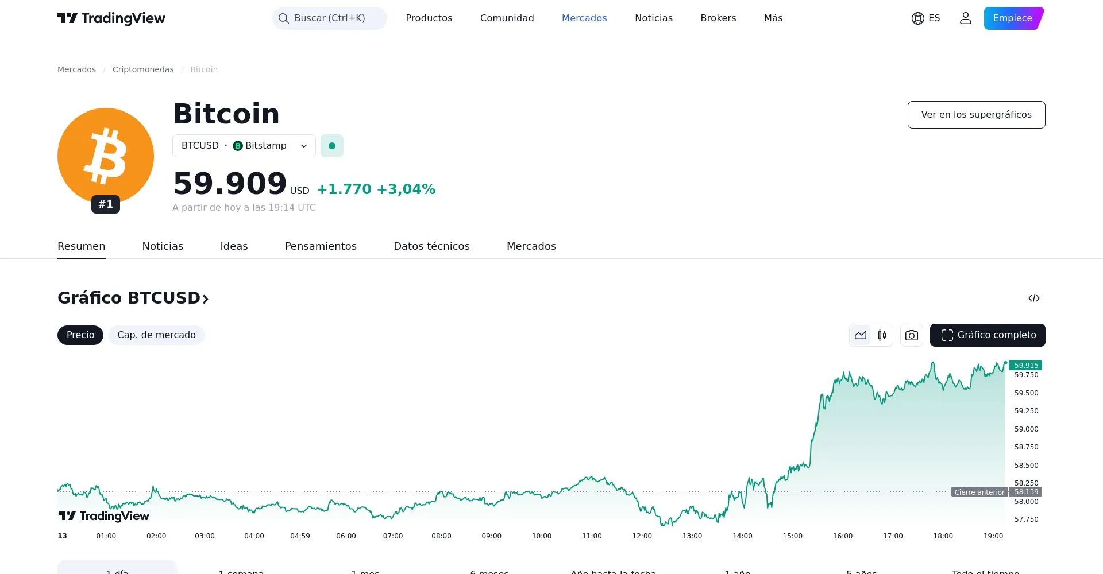Click Ver en los supergráficos button
The image size is (1103, 574).
pos(976,115)
